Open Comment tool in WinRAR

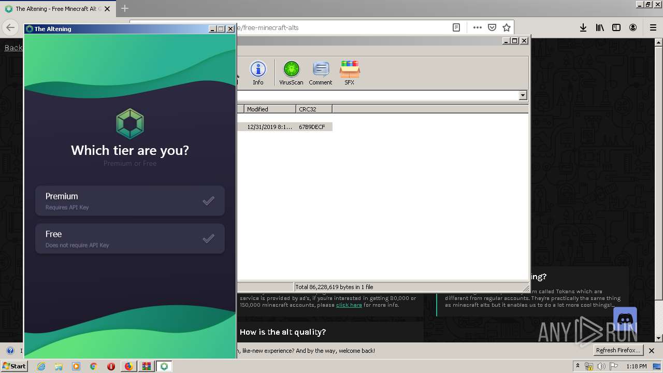(x=321, y=73)
